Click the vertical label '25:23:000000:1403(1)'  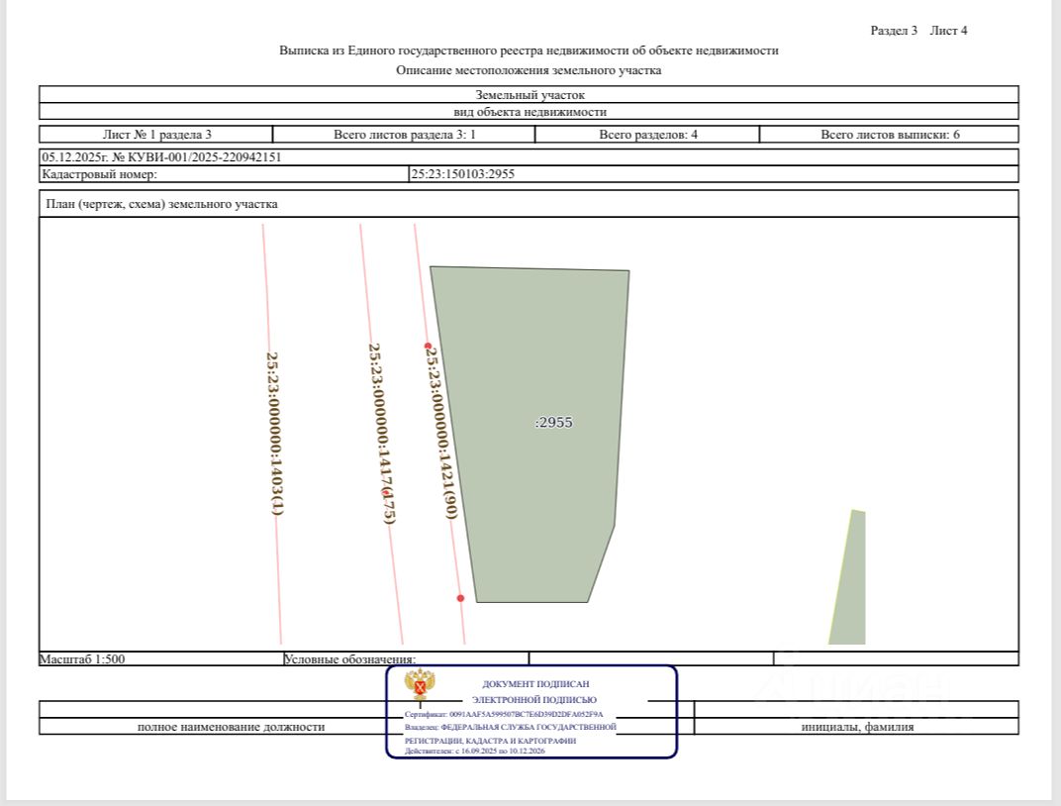point(274,433)
